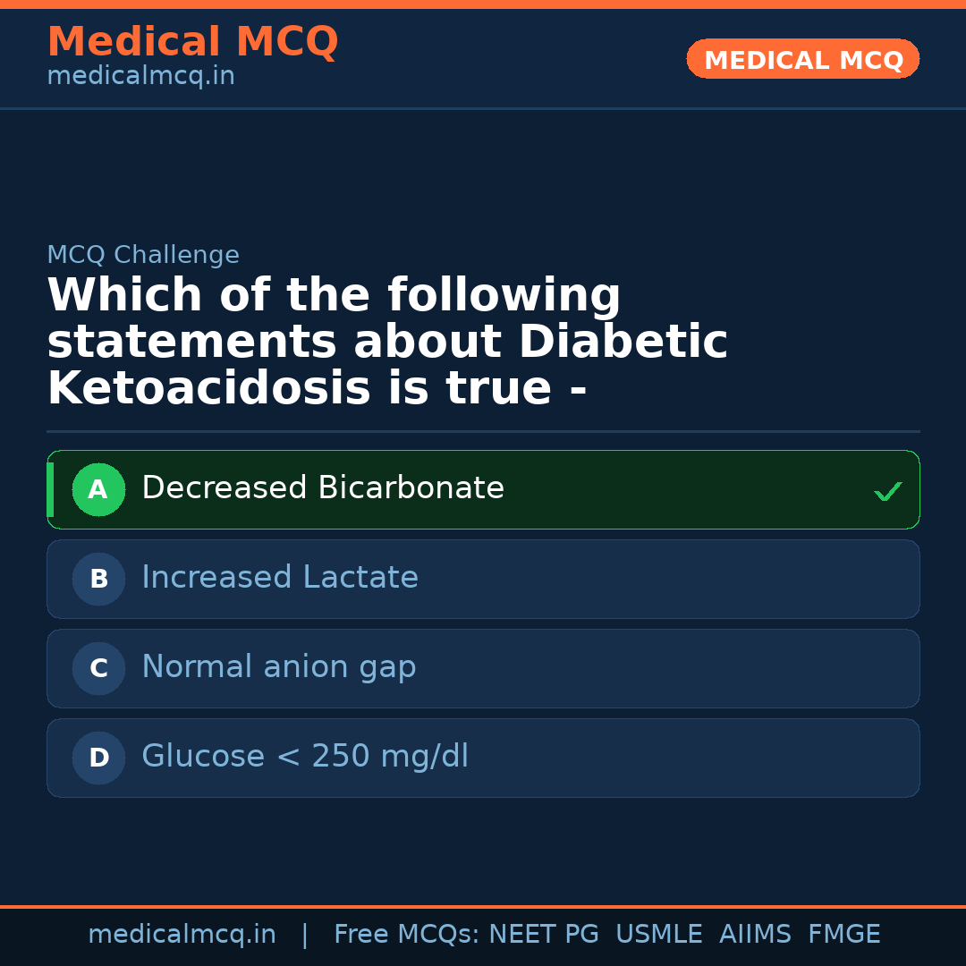The width and height of the screenshot is (966, 966).
Task: Click the AIIMS footer text
Action: point(756,935)
